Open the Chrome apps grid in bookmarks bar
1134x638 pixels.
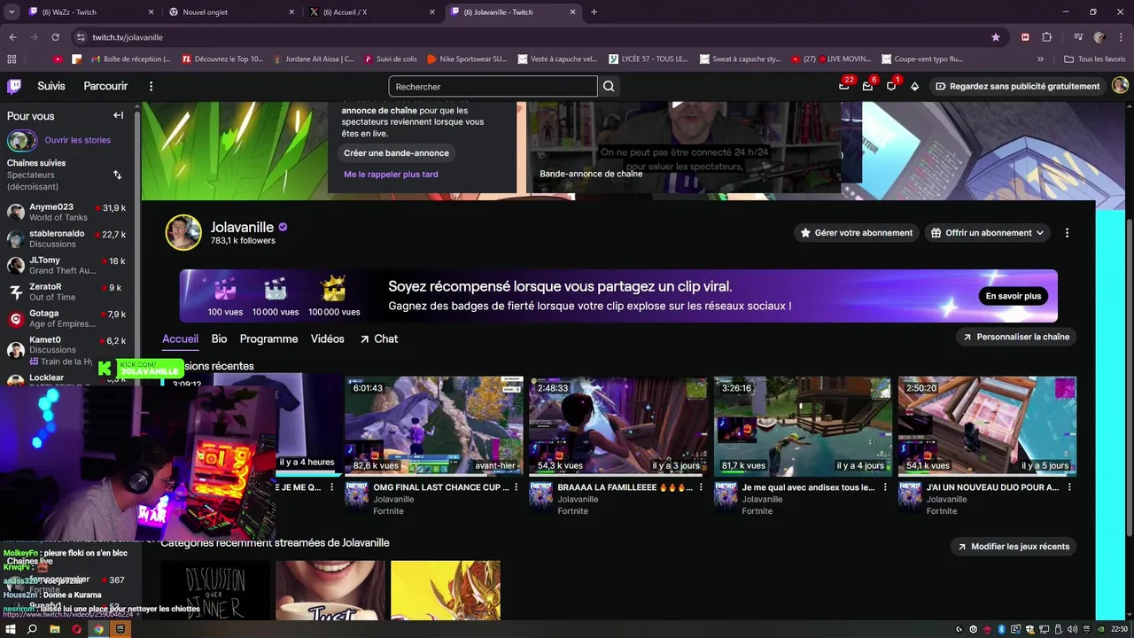(x=12, y=59)
